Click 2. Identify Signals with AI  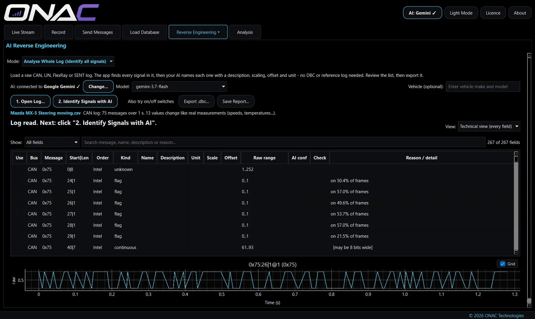(85, 101)
